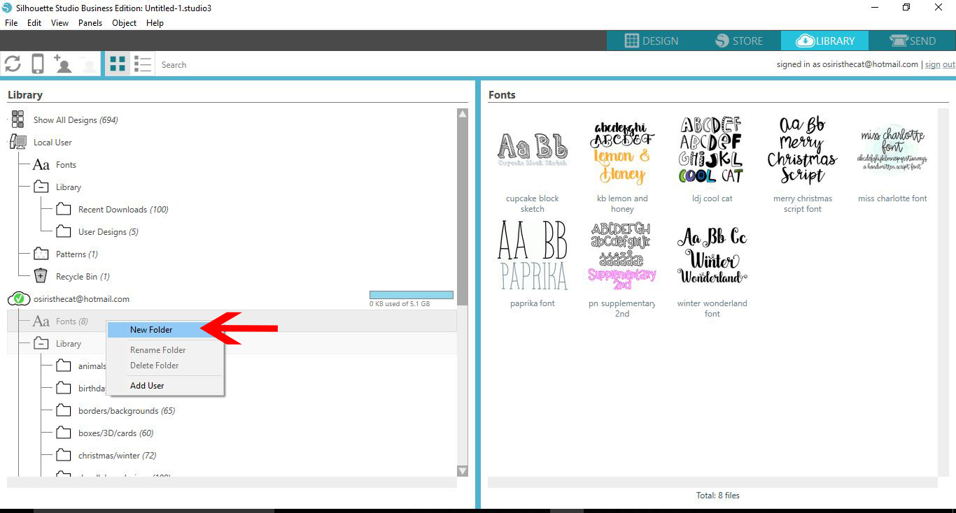Select the merry christmas script font thumbnail
Image resolution: width=956 pixels, height=513 pixels.
[802, 150]
